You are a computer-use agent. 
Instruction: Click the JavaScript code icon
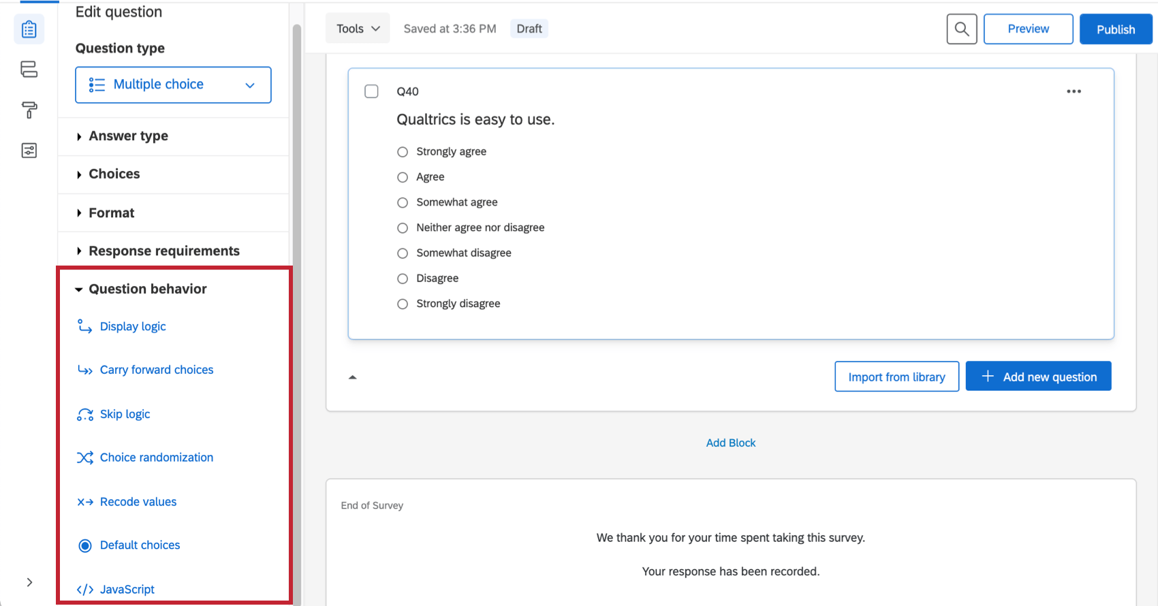(x=85, y=590)
